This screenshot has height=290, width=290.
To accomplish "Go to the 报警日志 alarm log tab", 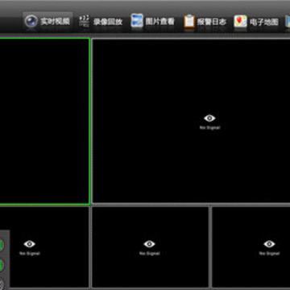I will (205, 21).
